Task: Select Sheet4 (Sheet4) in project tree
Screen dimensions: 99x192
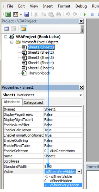Action: [41, 63]
